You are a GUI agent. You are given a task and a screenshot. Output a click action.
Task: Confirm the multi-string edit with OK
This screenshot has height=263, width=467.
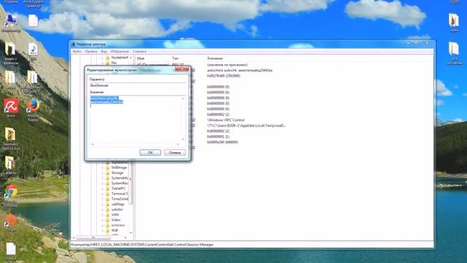tap(150, 153)
